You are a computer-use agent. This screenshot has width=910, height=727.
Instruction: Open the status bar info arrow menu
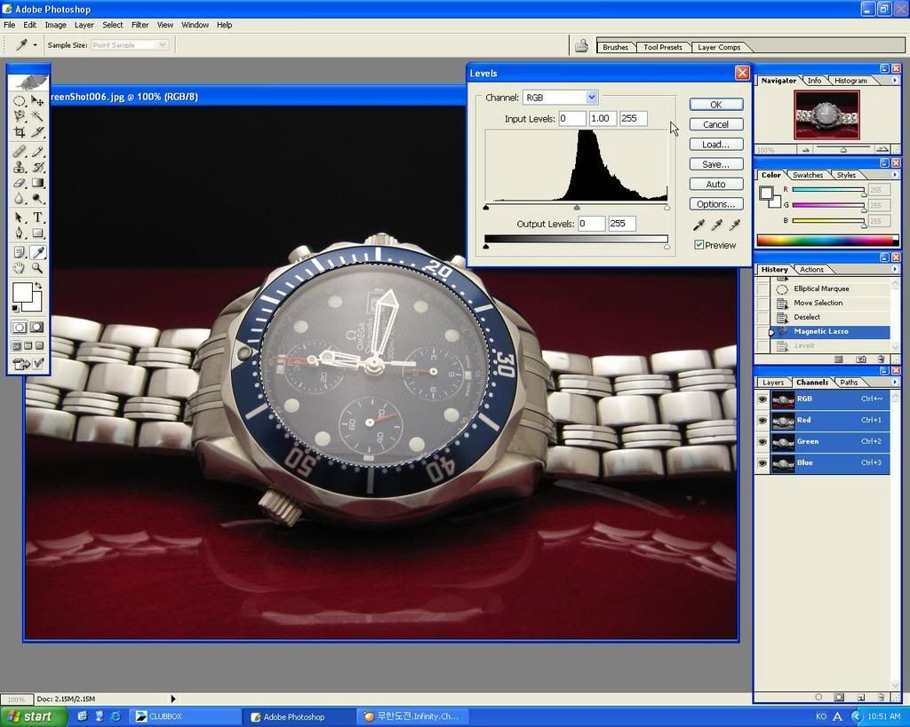click(x=173, y=699)
